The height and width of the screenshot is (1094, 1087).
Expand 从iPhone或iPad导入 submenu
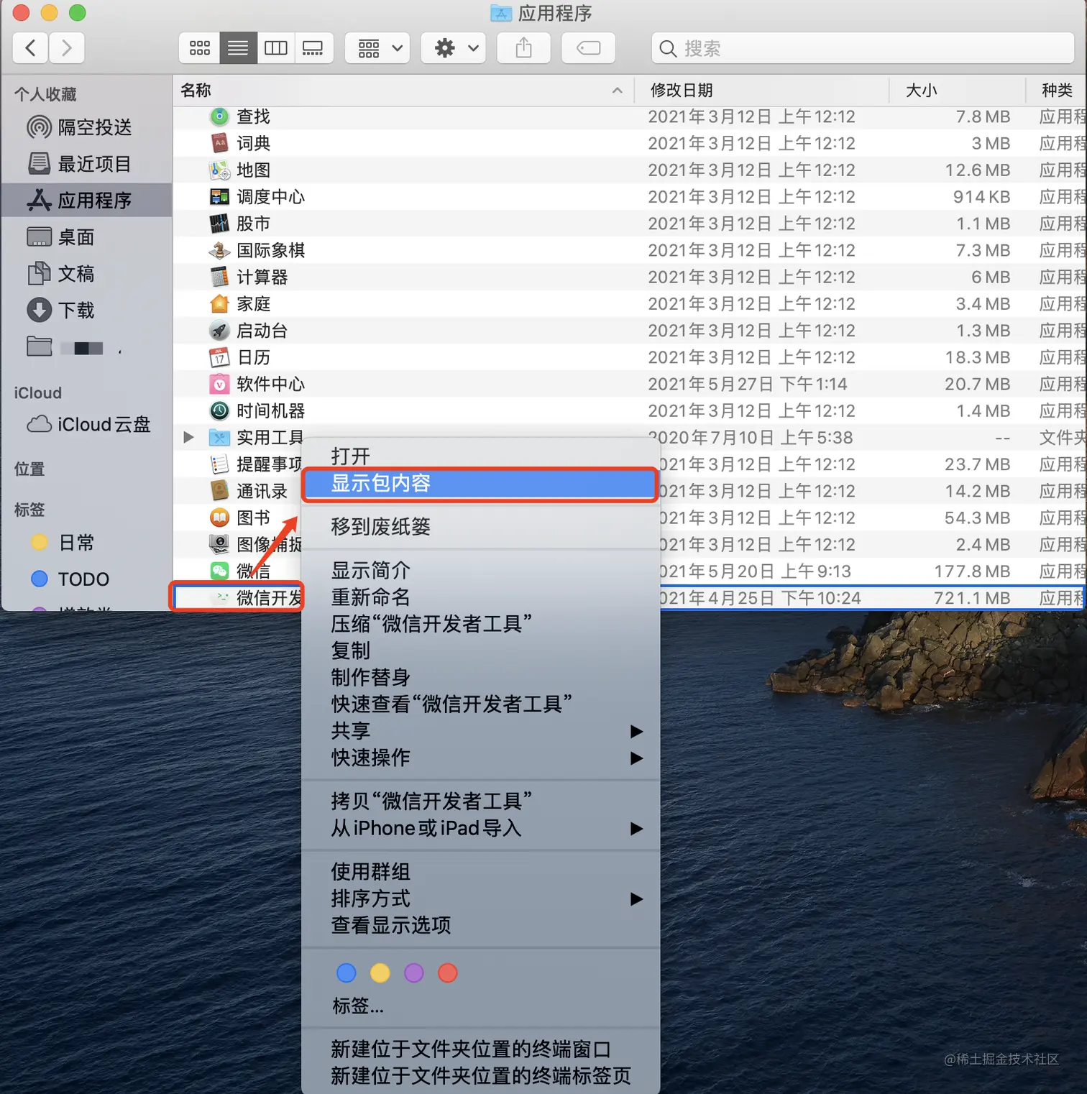[x=480, y=828]
